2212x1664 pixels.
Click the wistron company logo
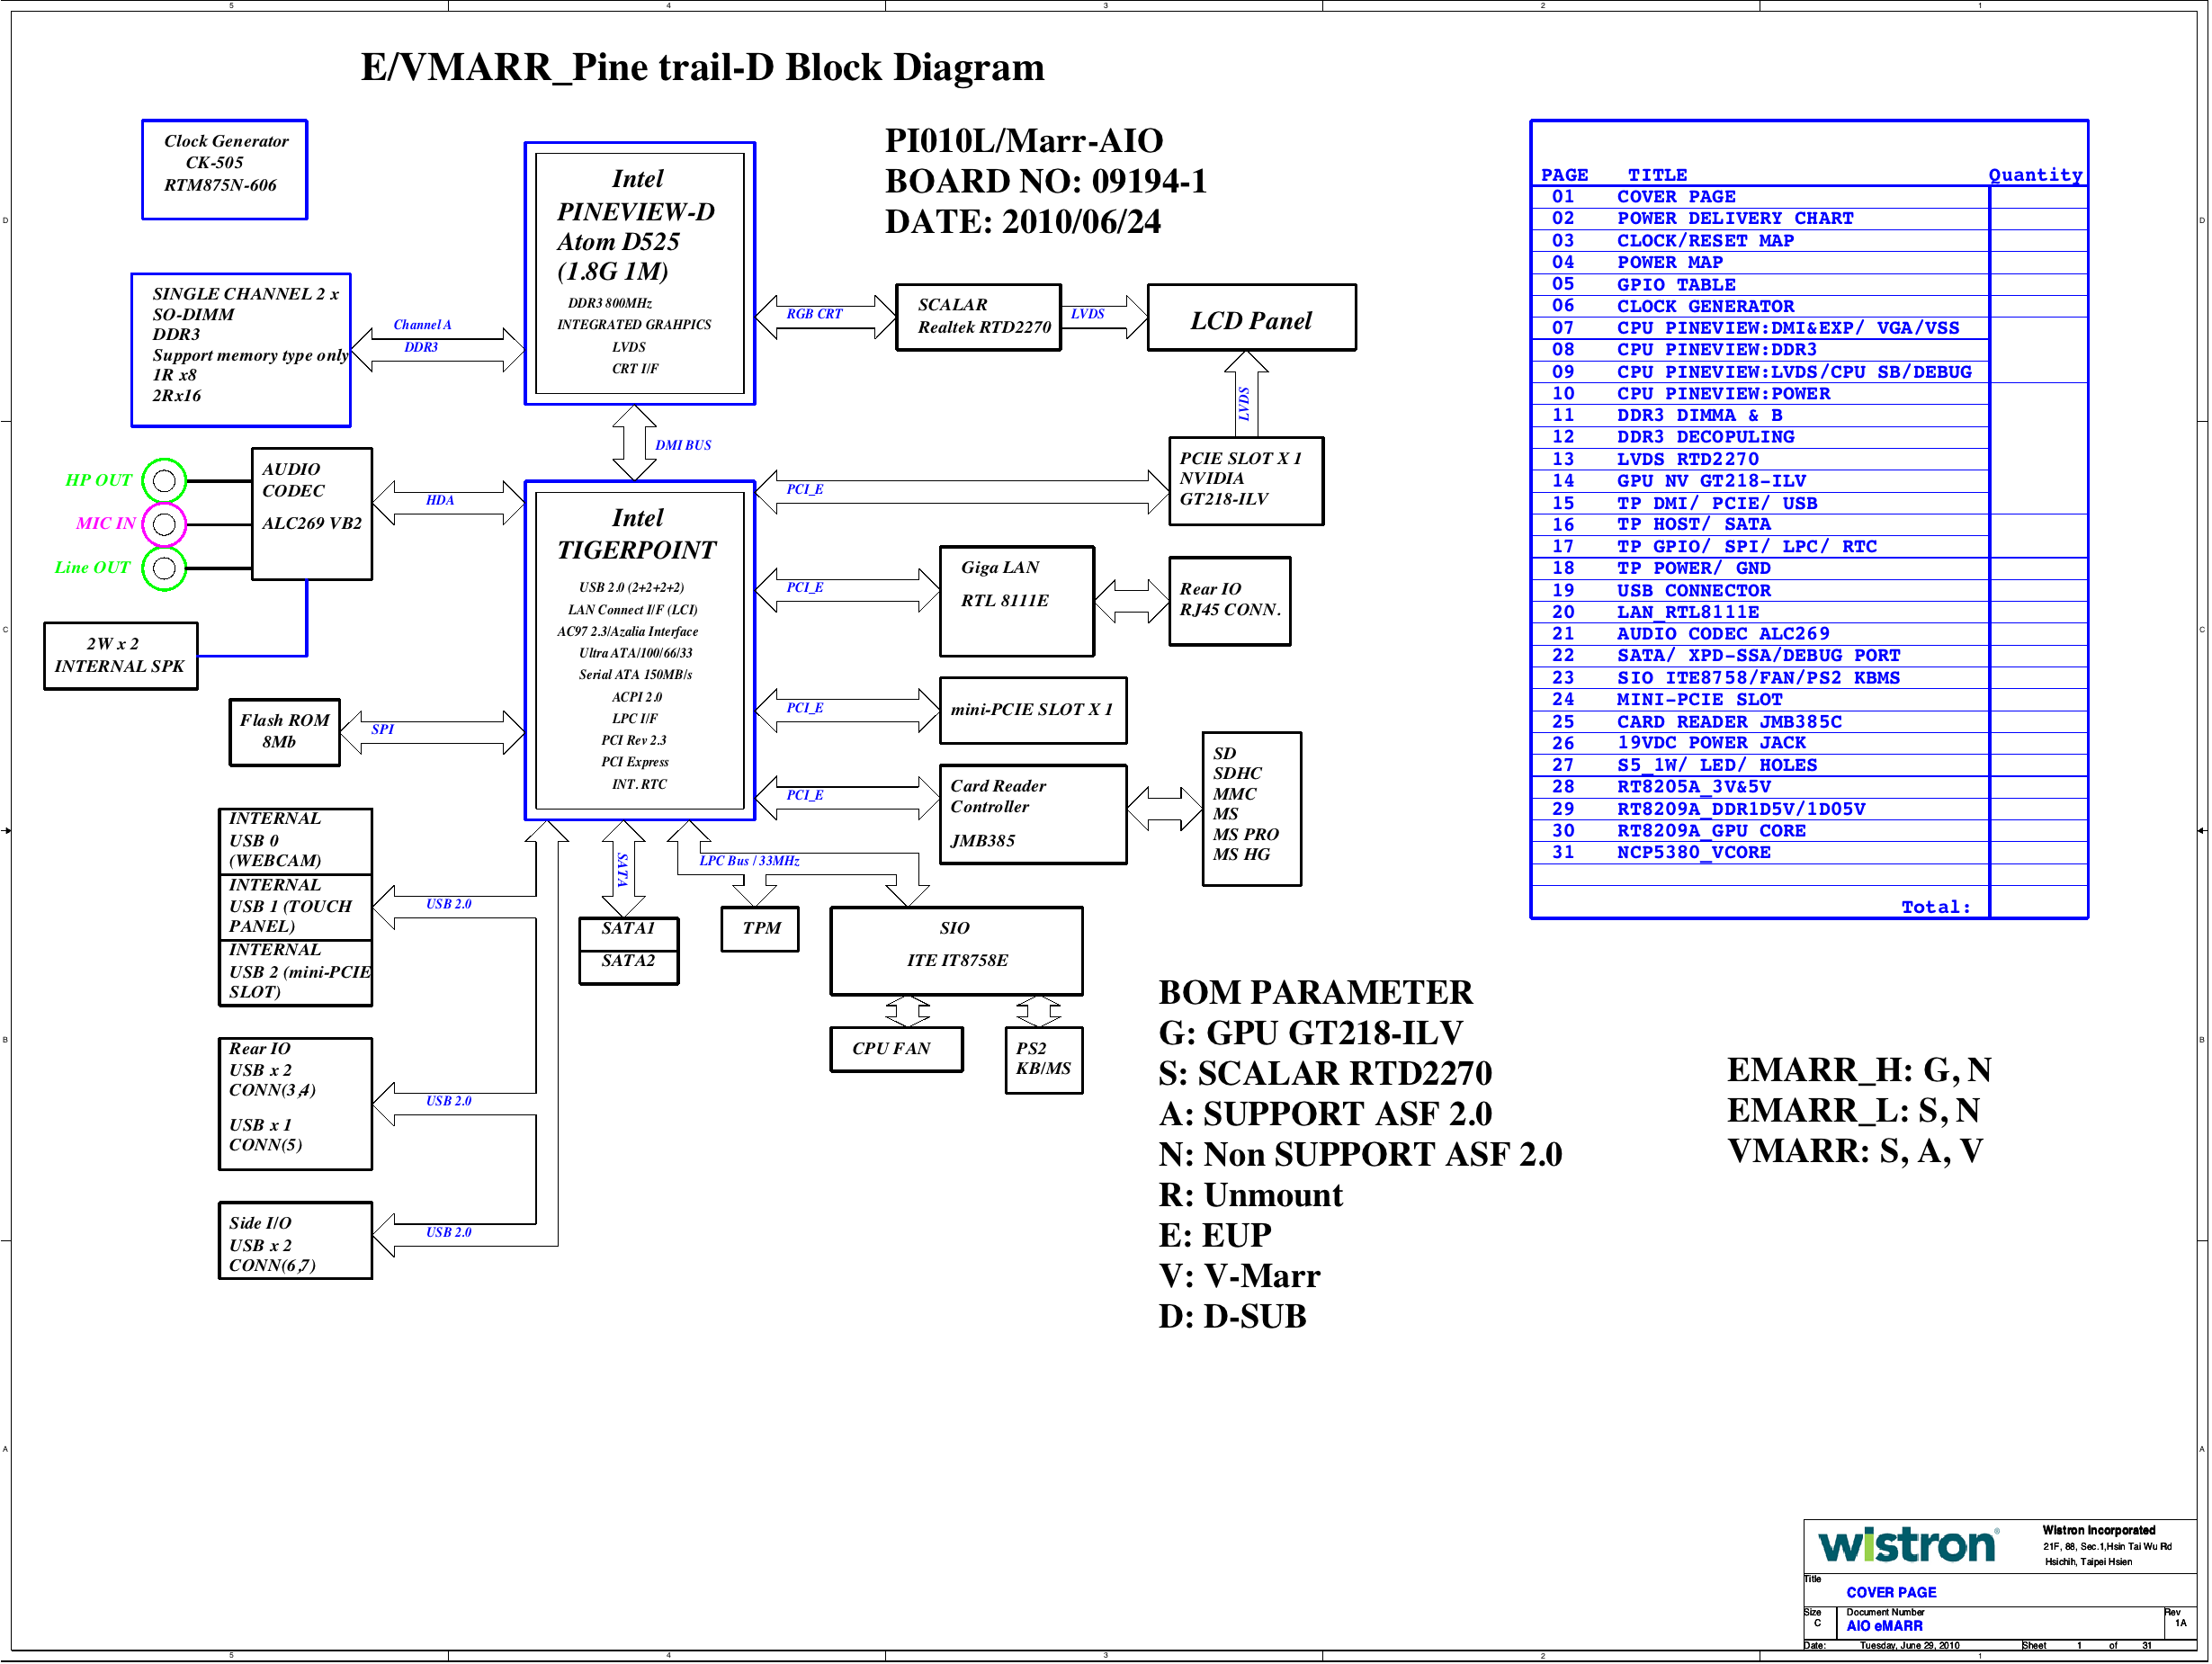[1908, 1546]
